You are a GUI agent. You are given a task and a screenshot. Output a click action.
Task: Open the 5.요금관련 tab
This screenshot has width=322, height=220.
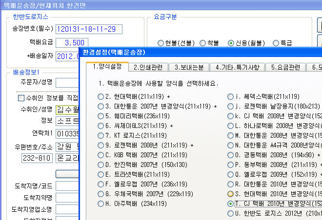[x=285, y=67]
